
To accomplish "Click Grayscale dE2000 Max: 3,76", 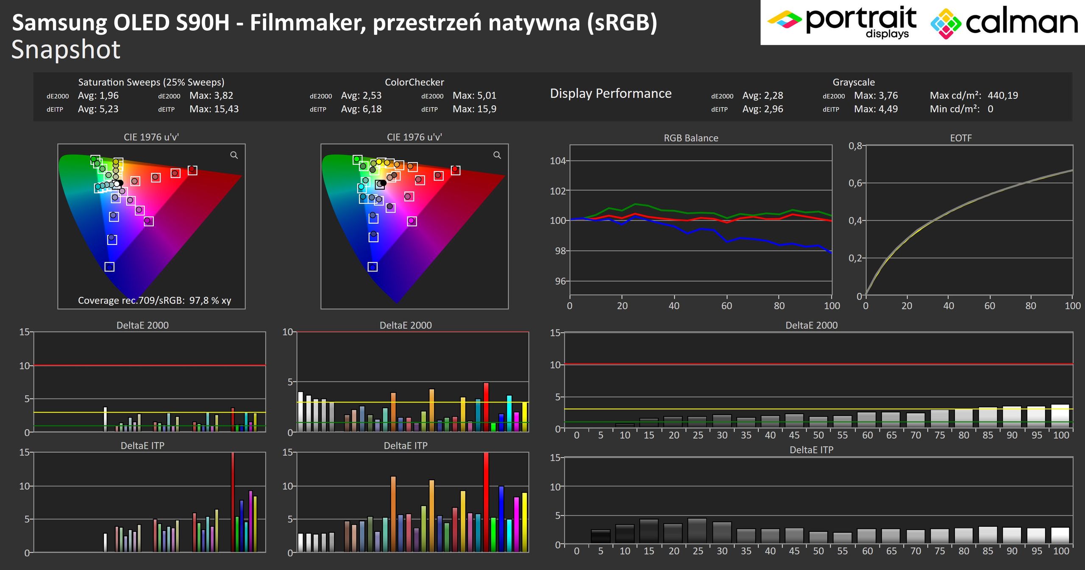I will [876, 96].
